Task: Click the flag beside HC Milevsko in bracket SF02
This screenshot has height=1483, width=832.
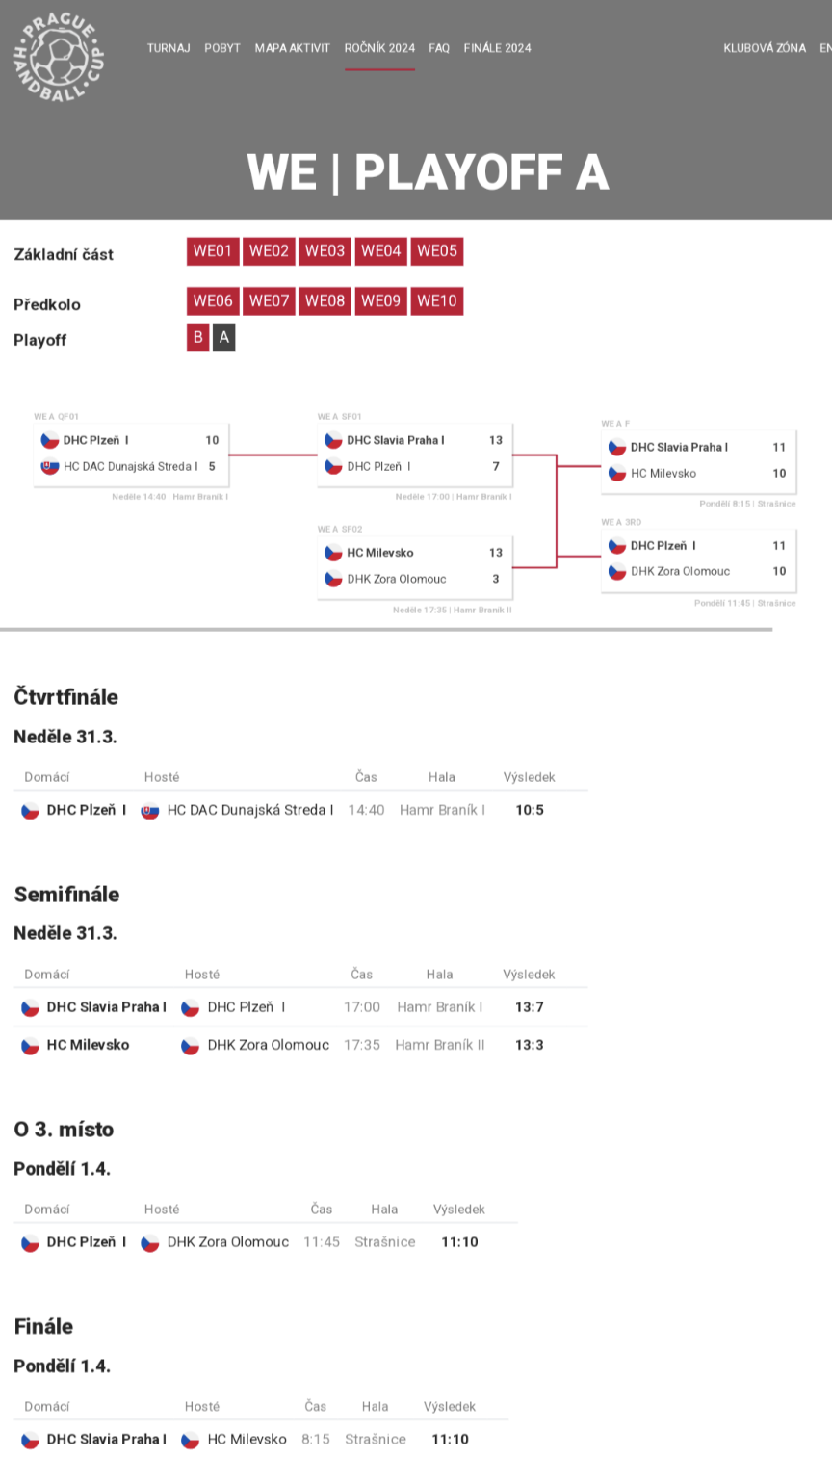Action: click(x=333, y=553)
